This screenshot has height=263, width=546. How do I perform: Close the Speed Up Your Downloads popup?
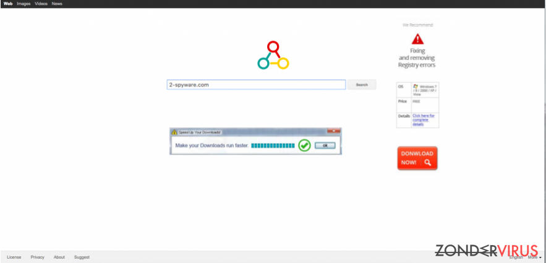click(333, 131)
